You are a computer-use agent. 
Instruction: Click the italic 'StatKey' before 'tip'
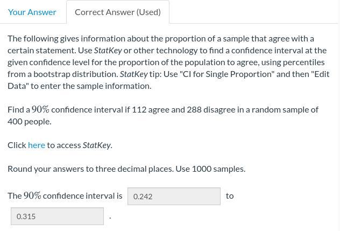click(x=133, y=74)
